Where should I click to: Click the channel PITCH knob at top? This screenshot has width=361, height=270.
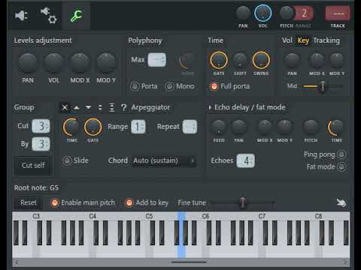(287, 13)
